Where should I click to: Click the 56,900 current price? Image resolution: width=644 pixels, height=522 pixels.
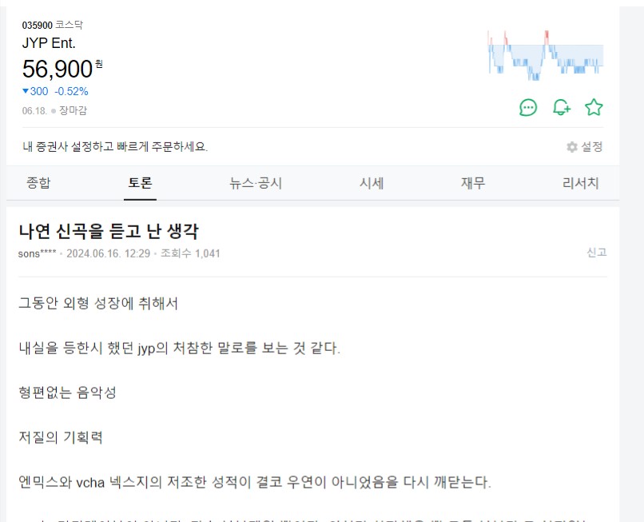pyautogui.click(x=58, y=69)
